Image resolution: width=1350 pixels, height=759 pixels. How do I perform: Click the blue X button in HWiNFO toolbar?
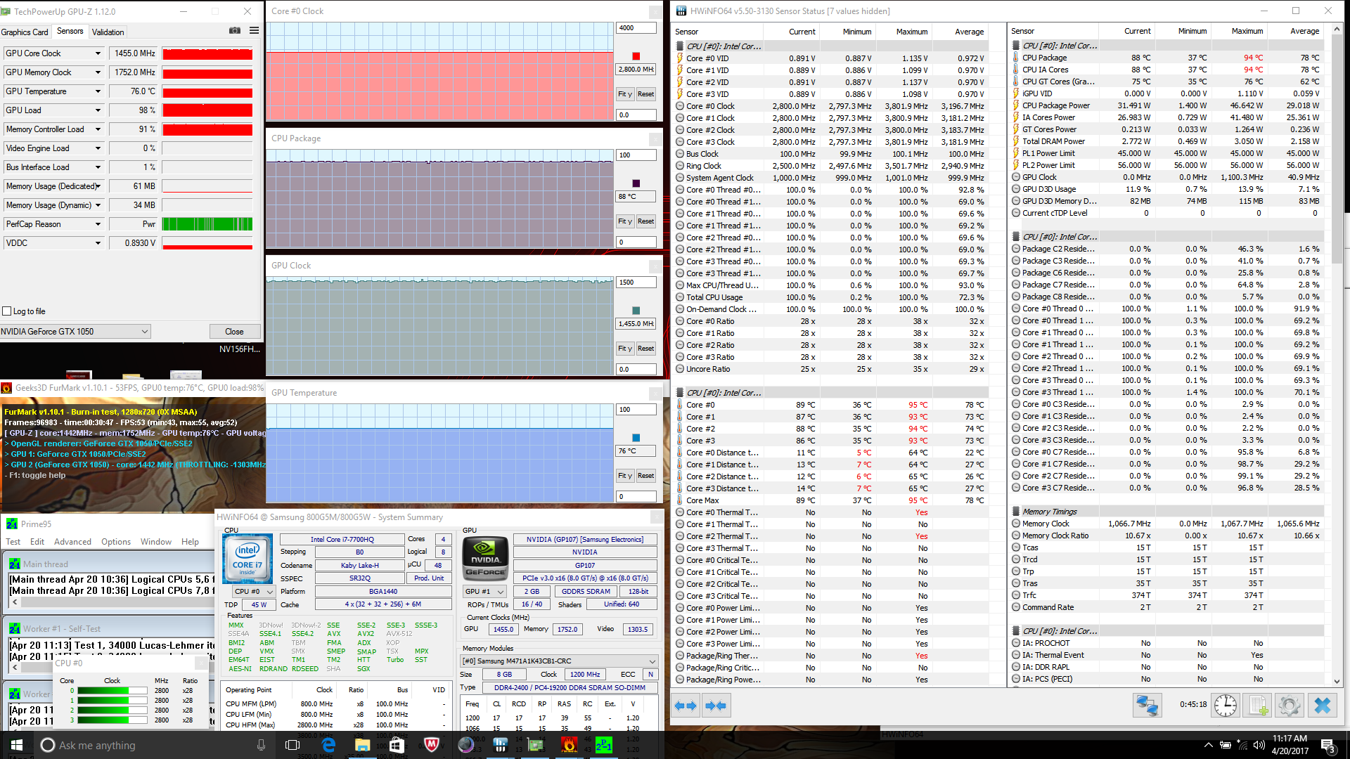(x=1322, y=705)
